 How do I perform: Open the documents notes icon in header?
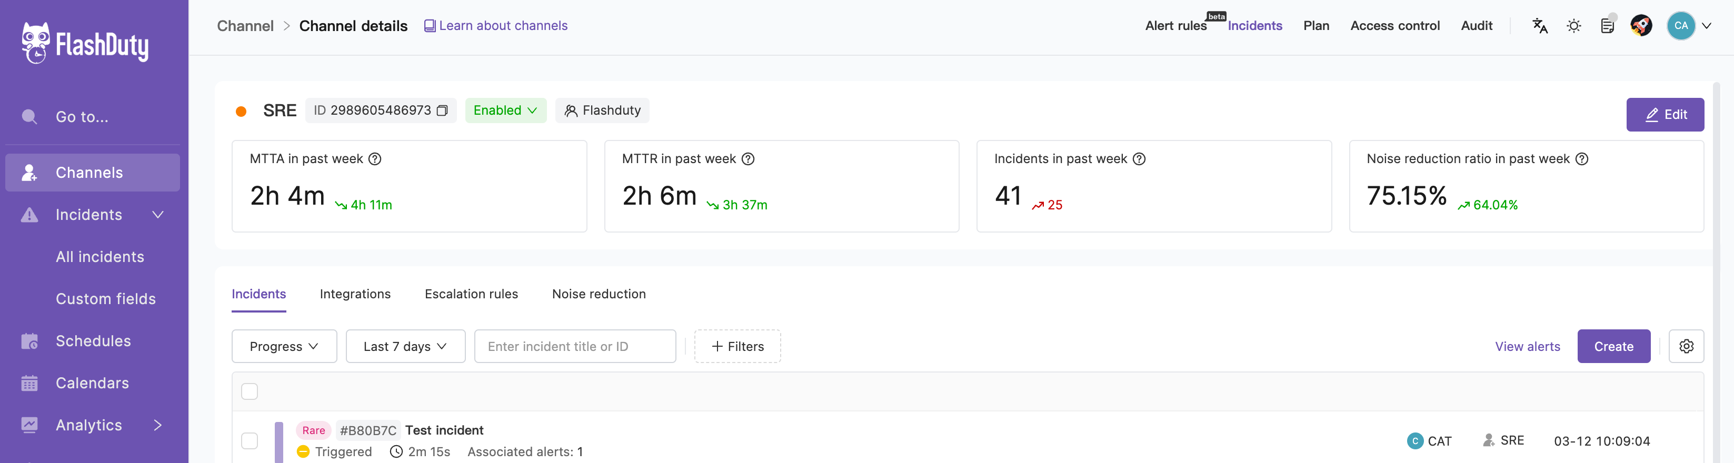(1608, 26)
